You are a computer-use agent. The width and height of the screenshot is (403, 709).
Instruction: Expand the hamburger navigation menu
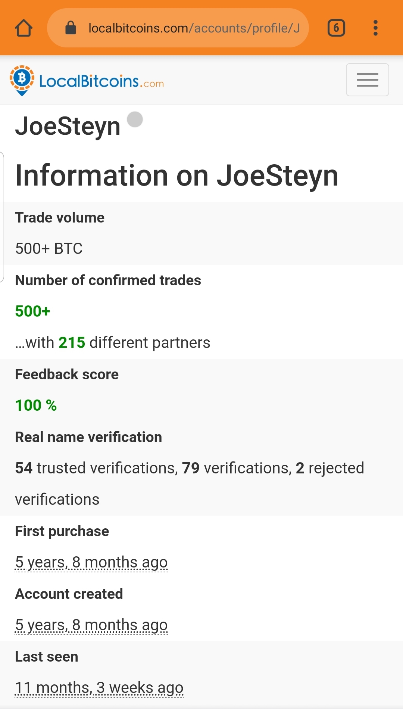coord(367,80)
